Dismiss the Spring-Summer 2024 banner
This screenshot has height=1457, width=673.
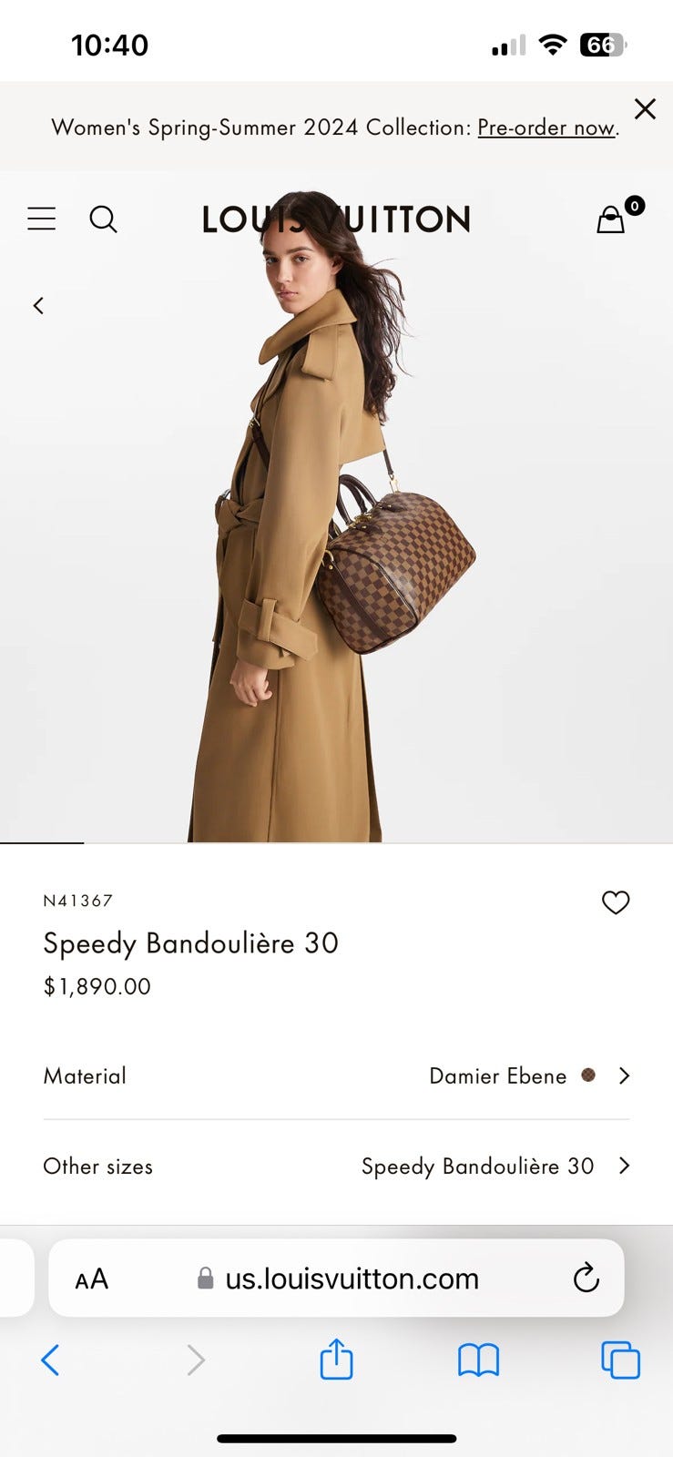tap(645, 109)
